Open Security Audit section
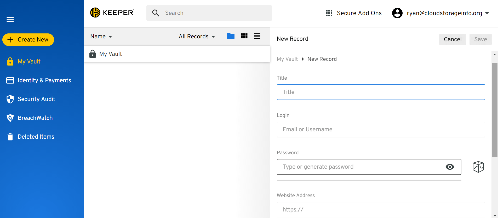498x218 pixels. 37,99
